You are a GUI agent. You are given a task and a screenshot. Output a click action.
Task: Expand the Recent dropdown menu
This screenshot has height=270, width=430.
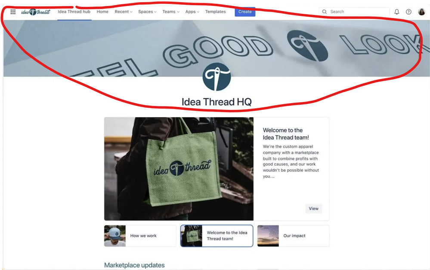coord(124,12)
